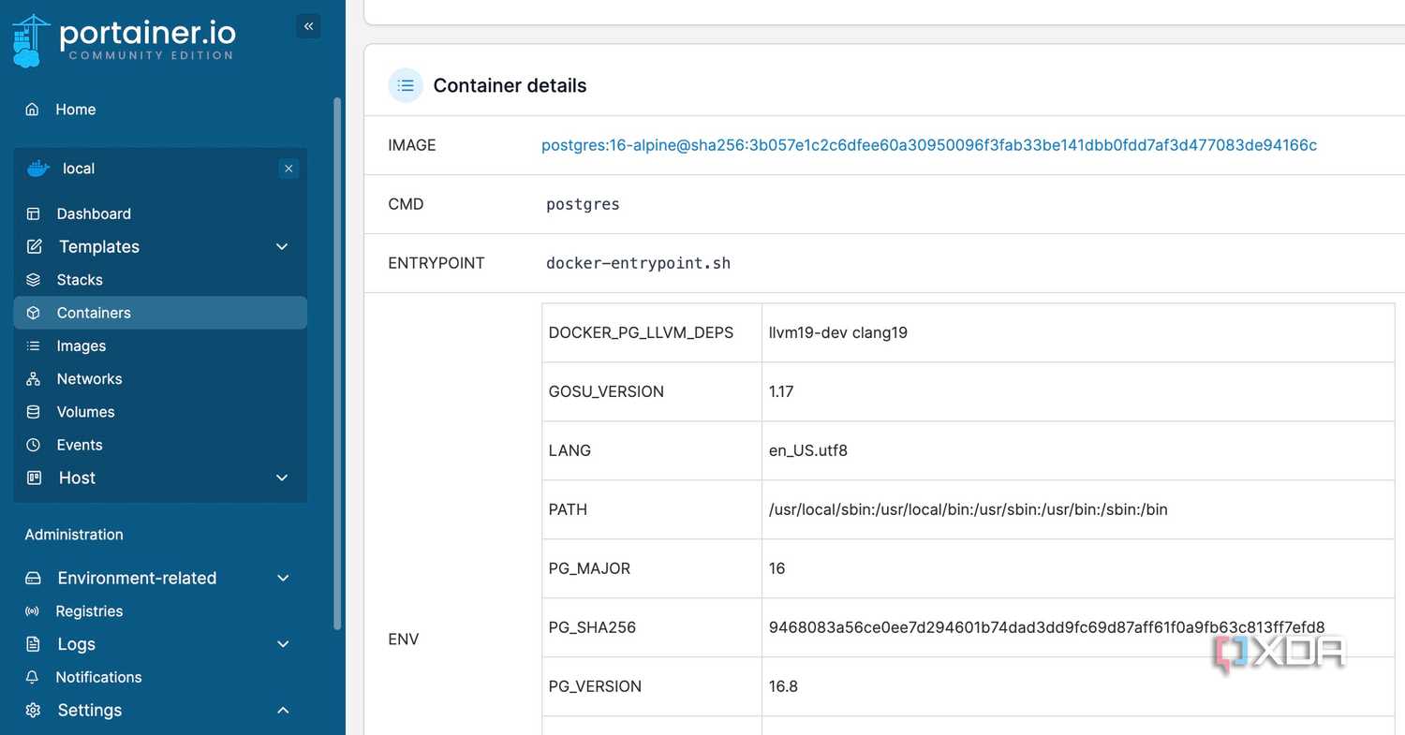Click the Portainer logo
This screenshot has width=1405, height=735.
coord(124,40)
